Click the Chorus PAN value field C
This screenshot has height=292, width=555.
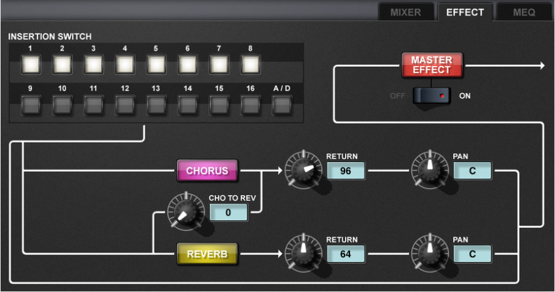473,171
